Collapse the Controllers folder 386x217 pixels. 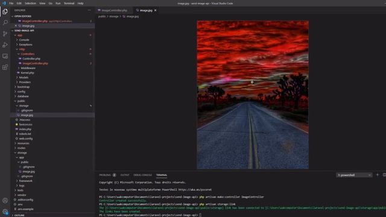click(27, 54)
